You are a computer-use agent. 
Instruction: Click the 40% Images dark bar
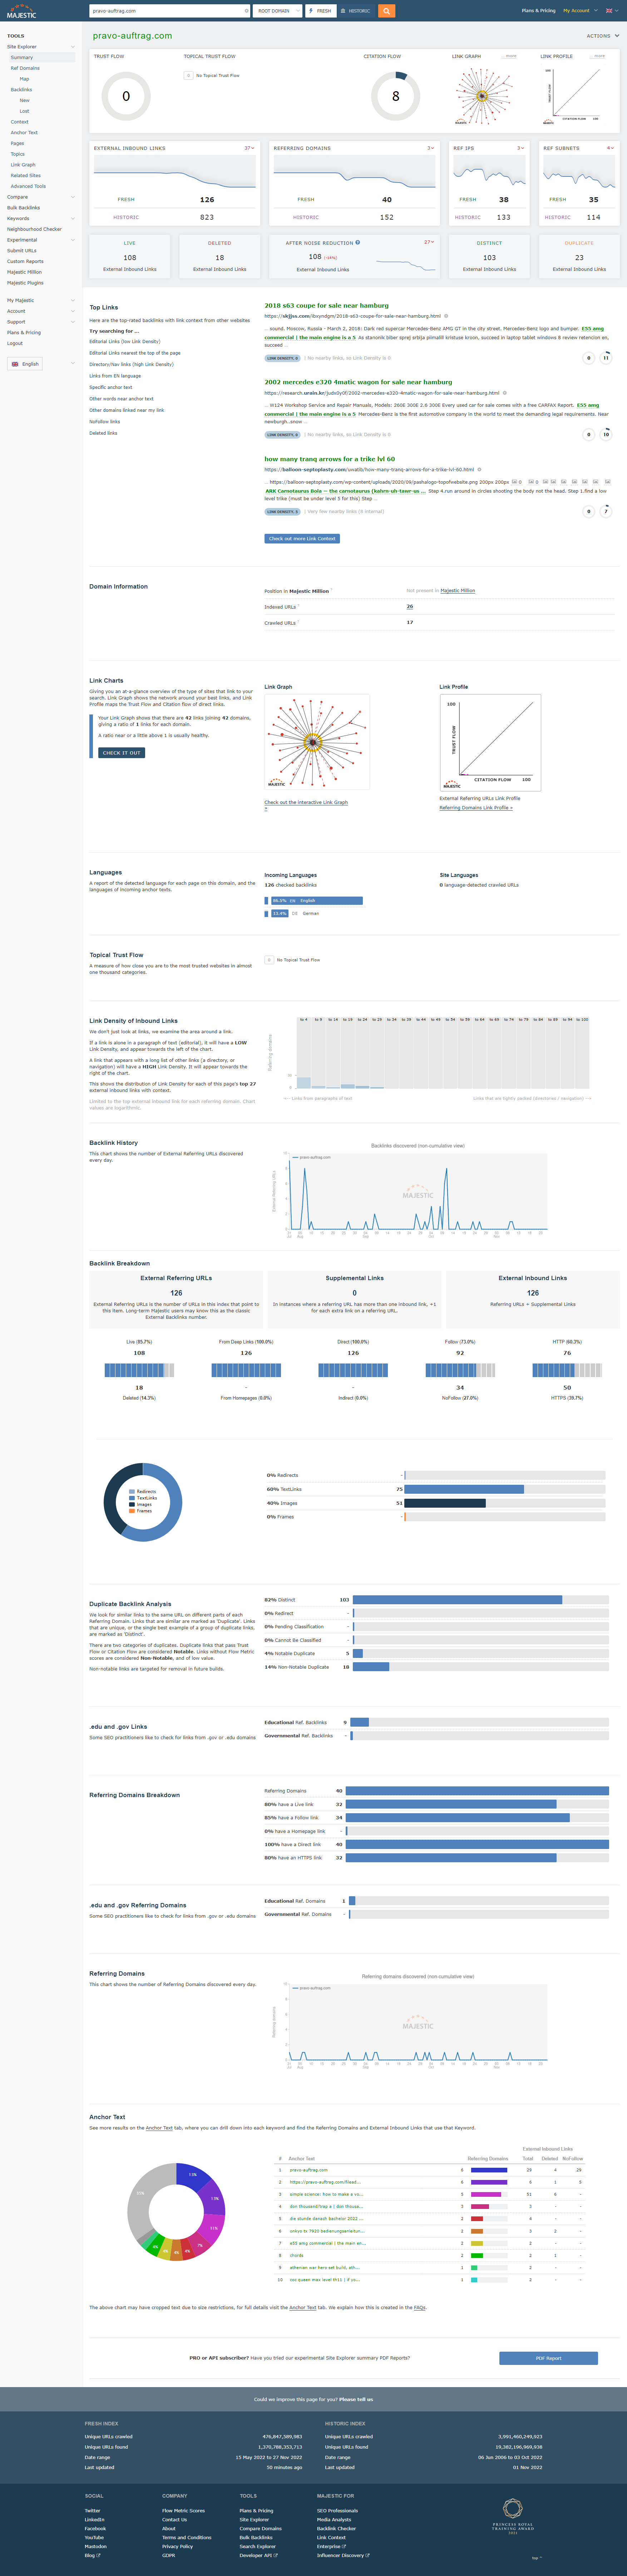445,1503
